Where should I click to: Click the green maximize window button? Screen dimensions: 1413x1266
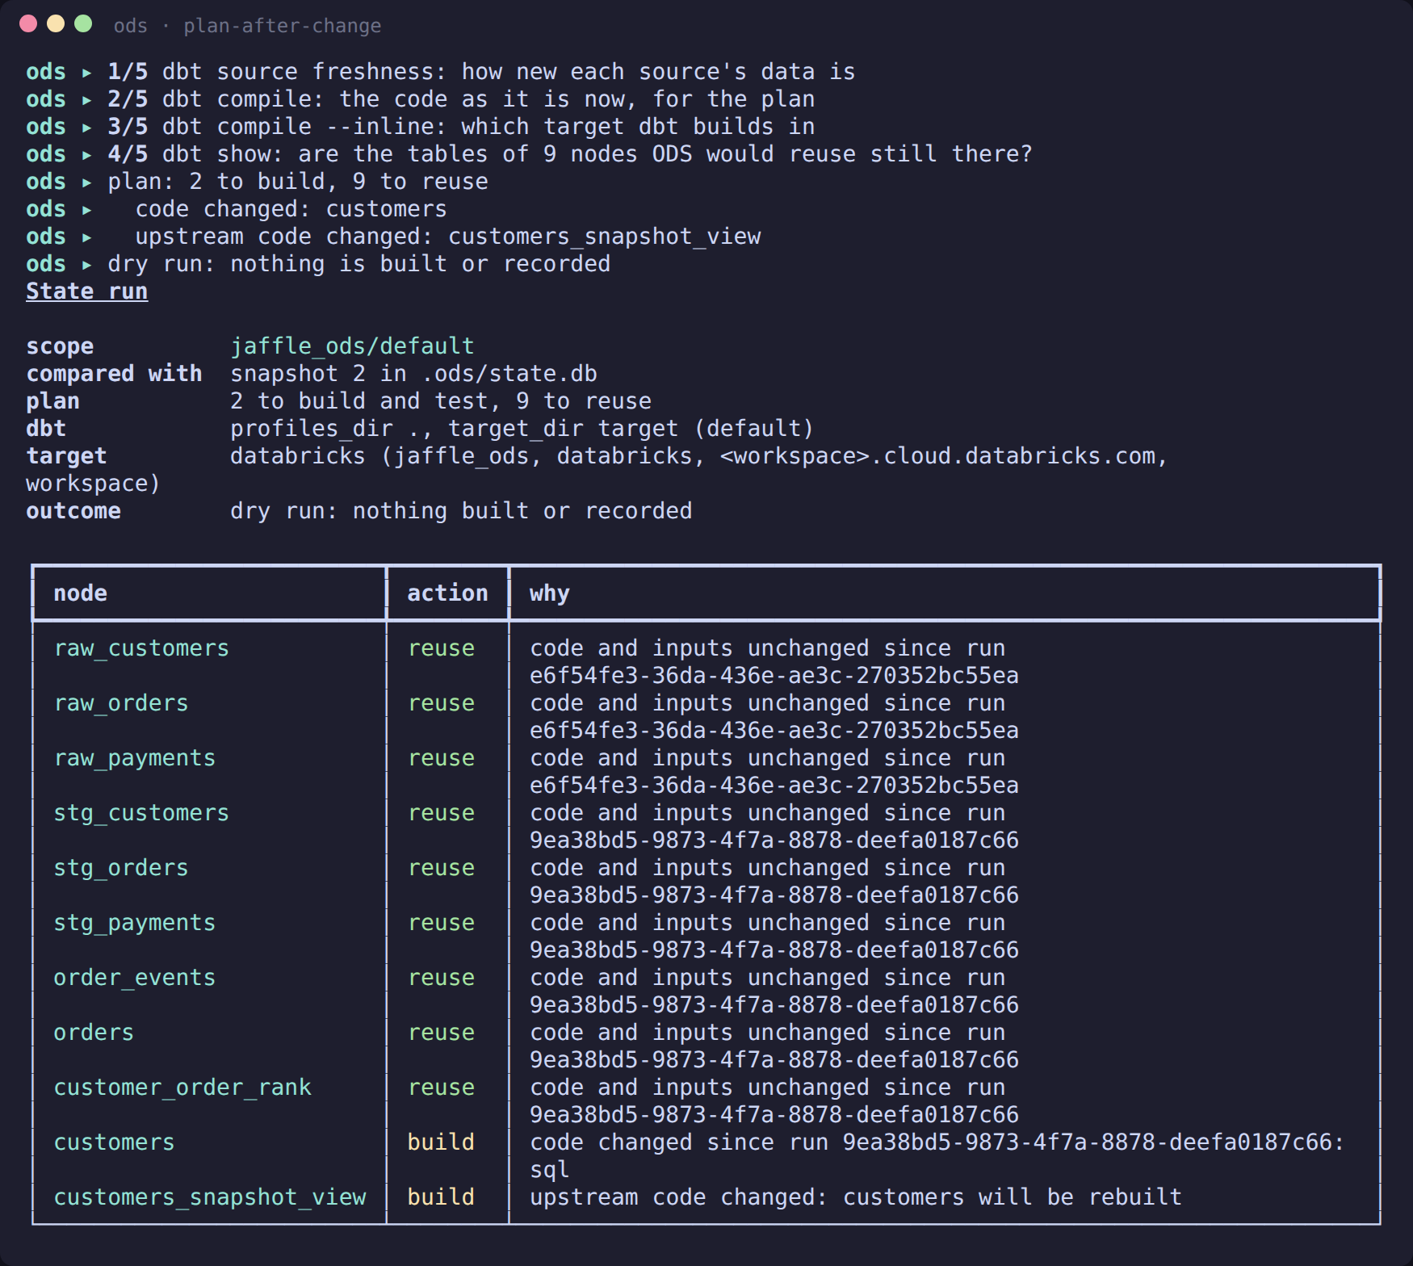pyautogui.click(x=83, y=23)
